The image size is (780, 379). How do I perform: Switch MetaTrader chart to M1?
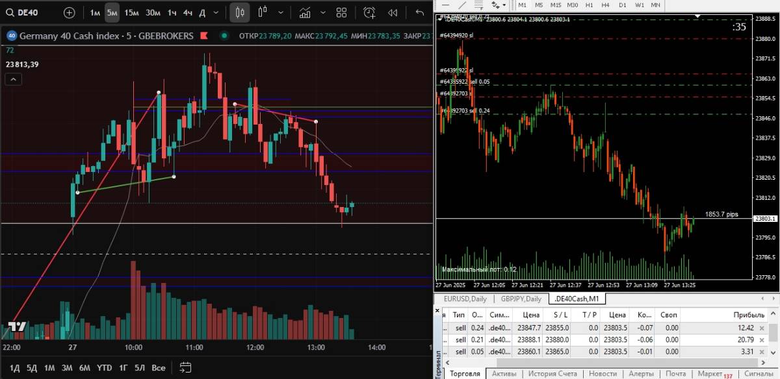tap(522, 5)
